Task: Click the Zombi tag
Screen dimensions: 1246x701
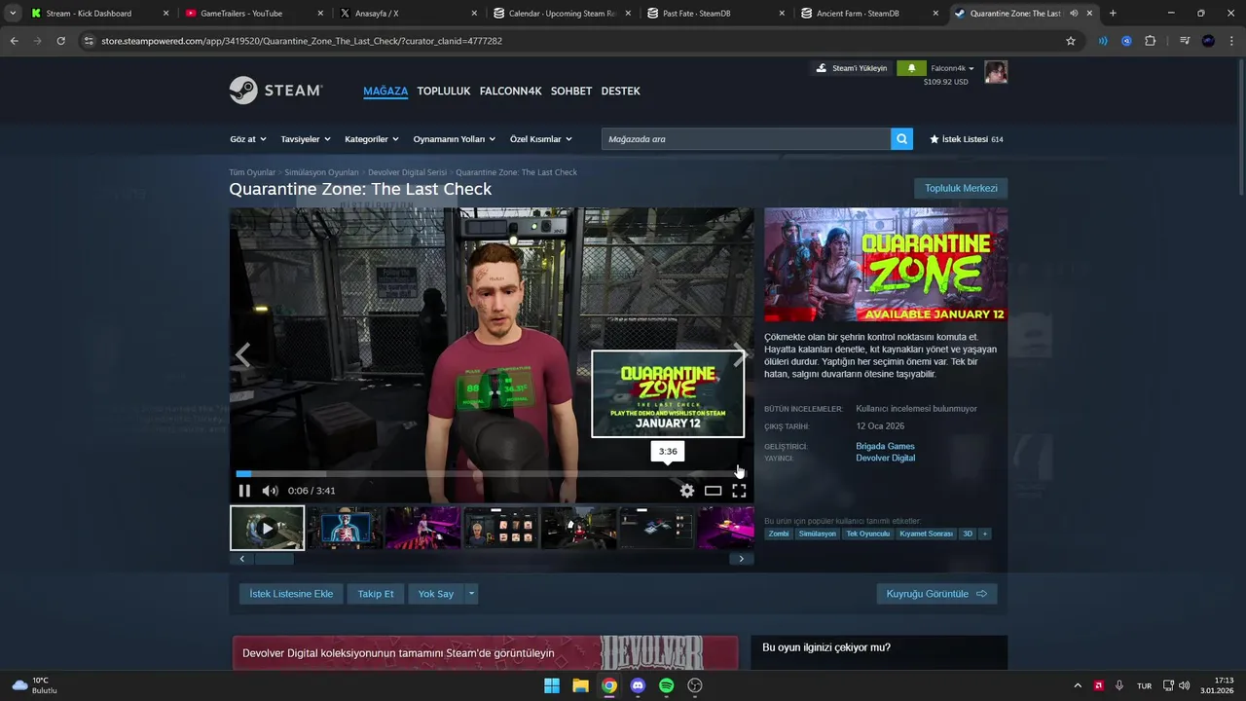Action: click(779, 534)
